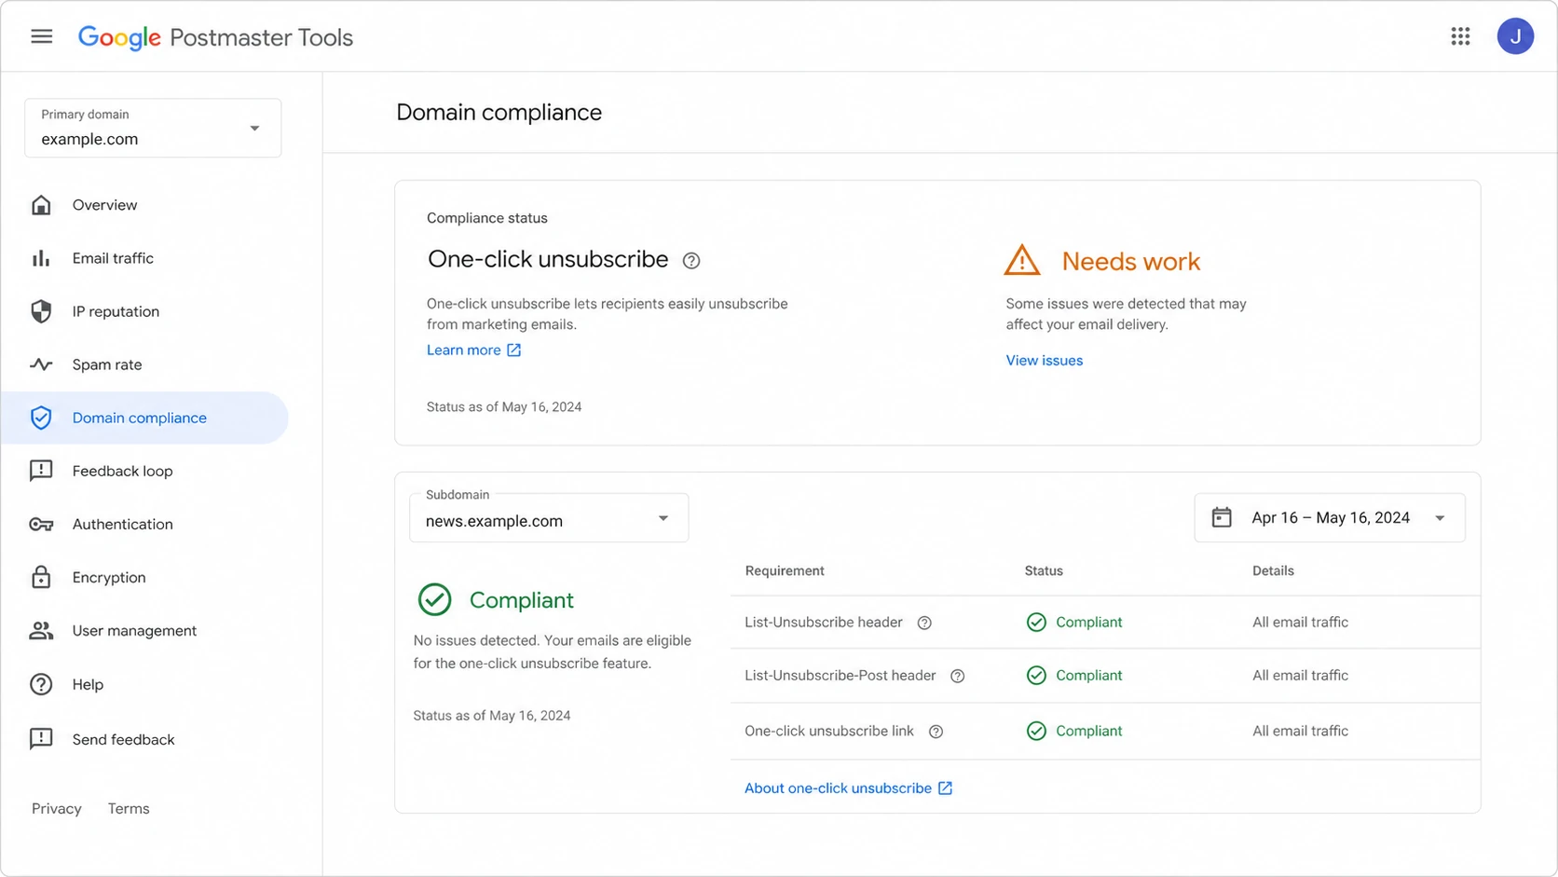Open the Google apps grid
This screenshot has width=1558, height=877.
[1460, 36]
